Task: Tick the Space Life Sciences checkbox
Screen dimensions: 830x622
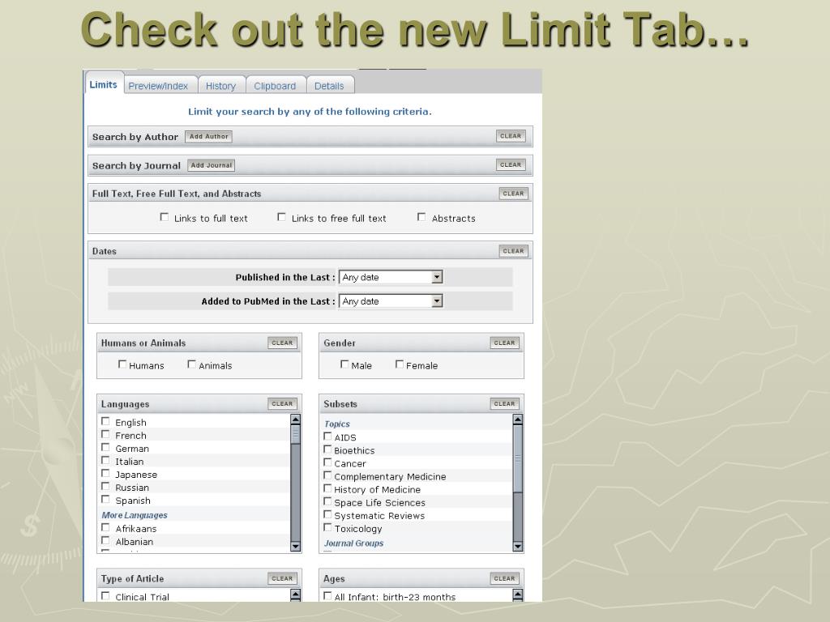Action: (327, 501)
